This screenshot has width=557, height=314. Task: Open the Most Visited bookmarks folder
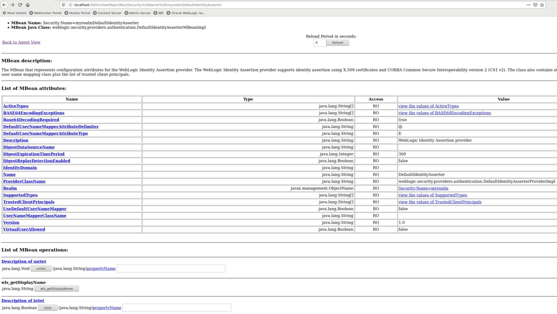(x=14, y=13)
